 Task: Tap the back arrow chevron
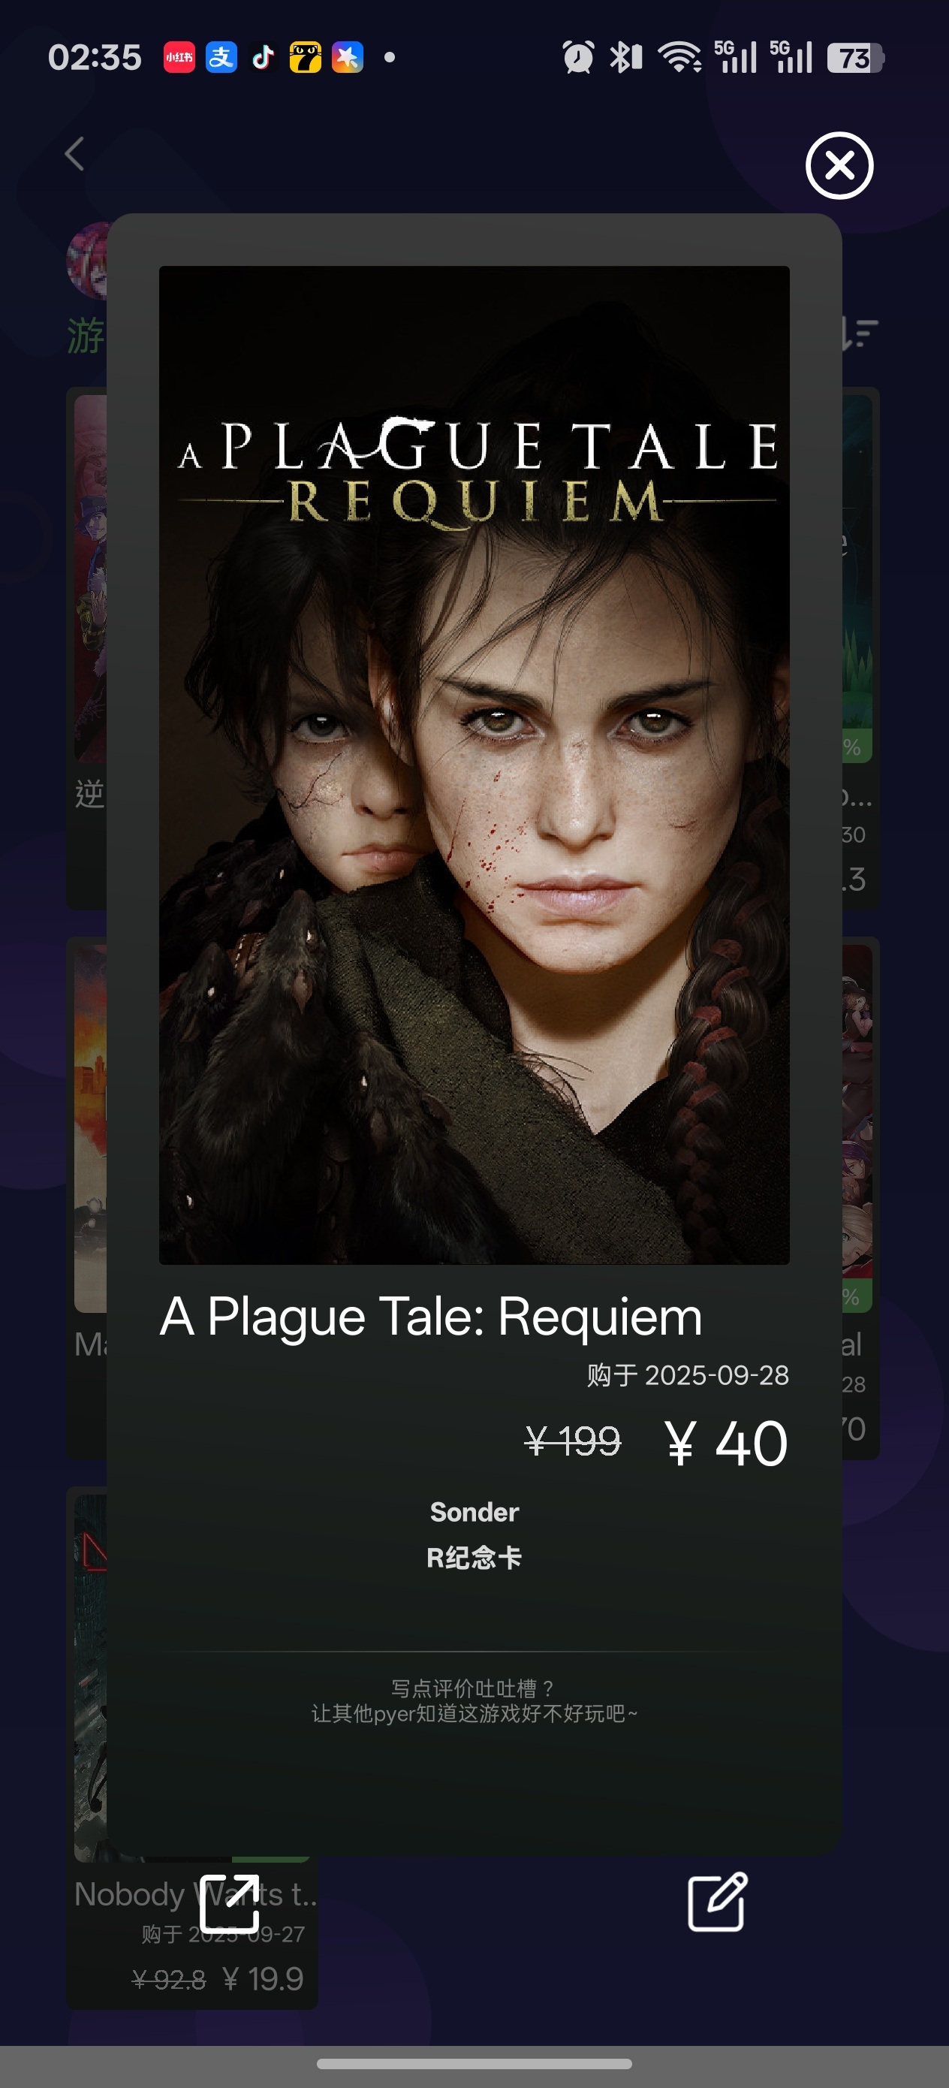tap(74, 153)
